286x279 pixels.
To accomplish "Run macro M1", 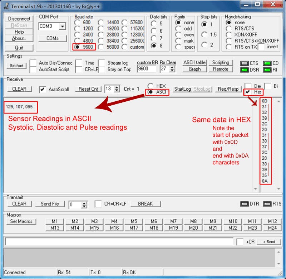I will pyautogui.click(x=55, y=221).
